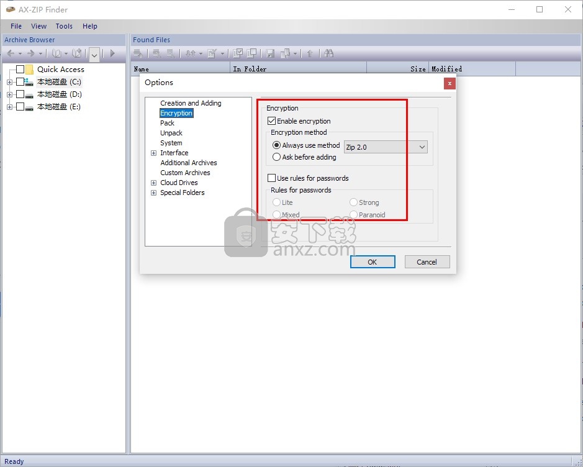Click the copy list documents icon

[x=285, y=53]
